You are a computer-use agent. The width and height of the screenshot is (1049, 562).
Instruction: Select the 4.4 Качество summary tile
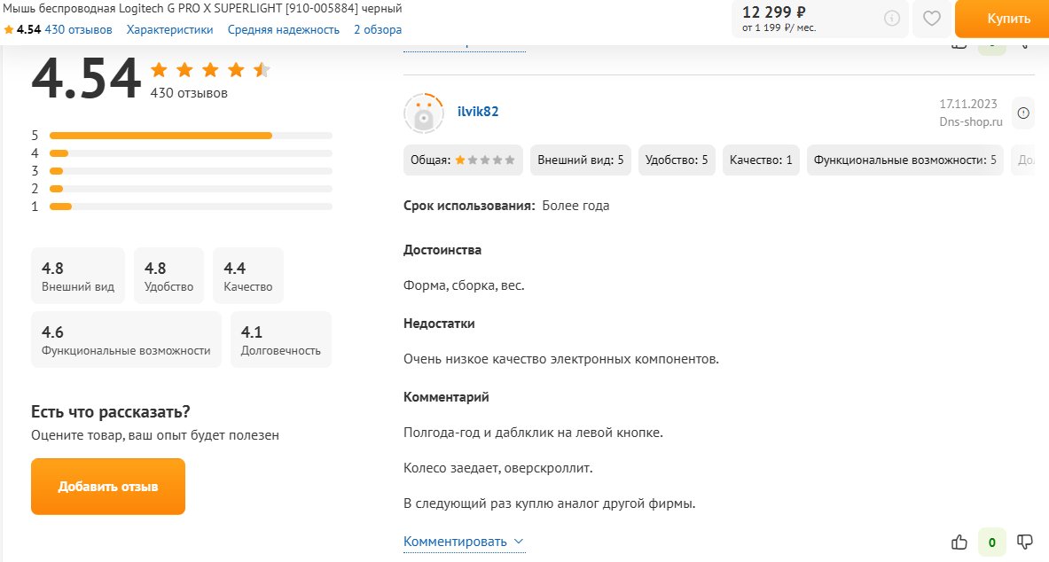[248, 276]
